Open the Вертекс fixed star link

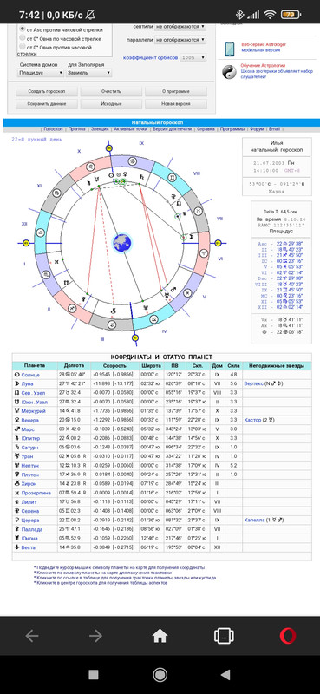coord(254,383)
